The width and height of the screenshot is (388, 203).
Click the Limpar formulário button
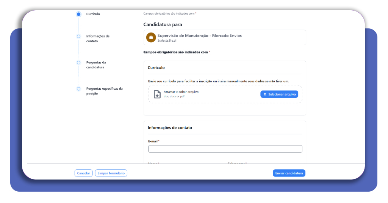pos(111,173)
